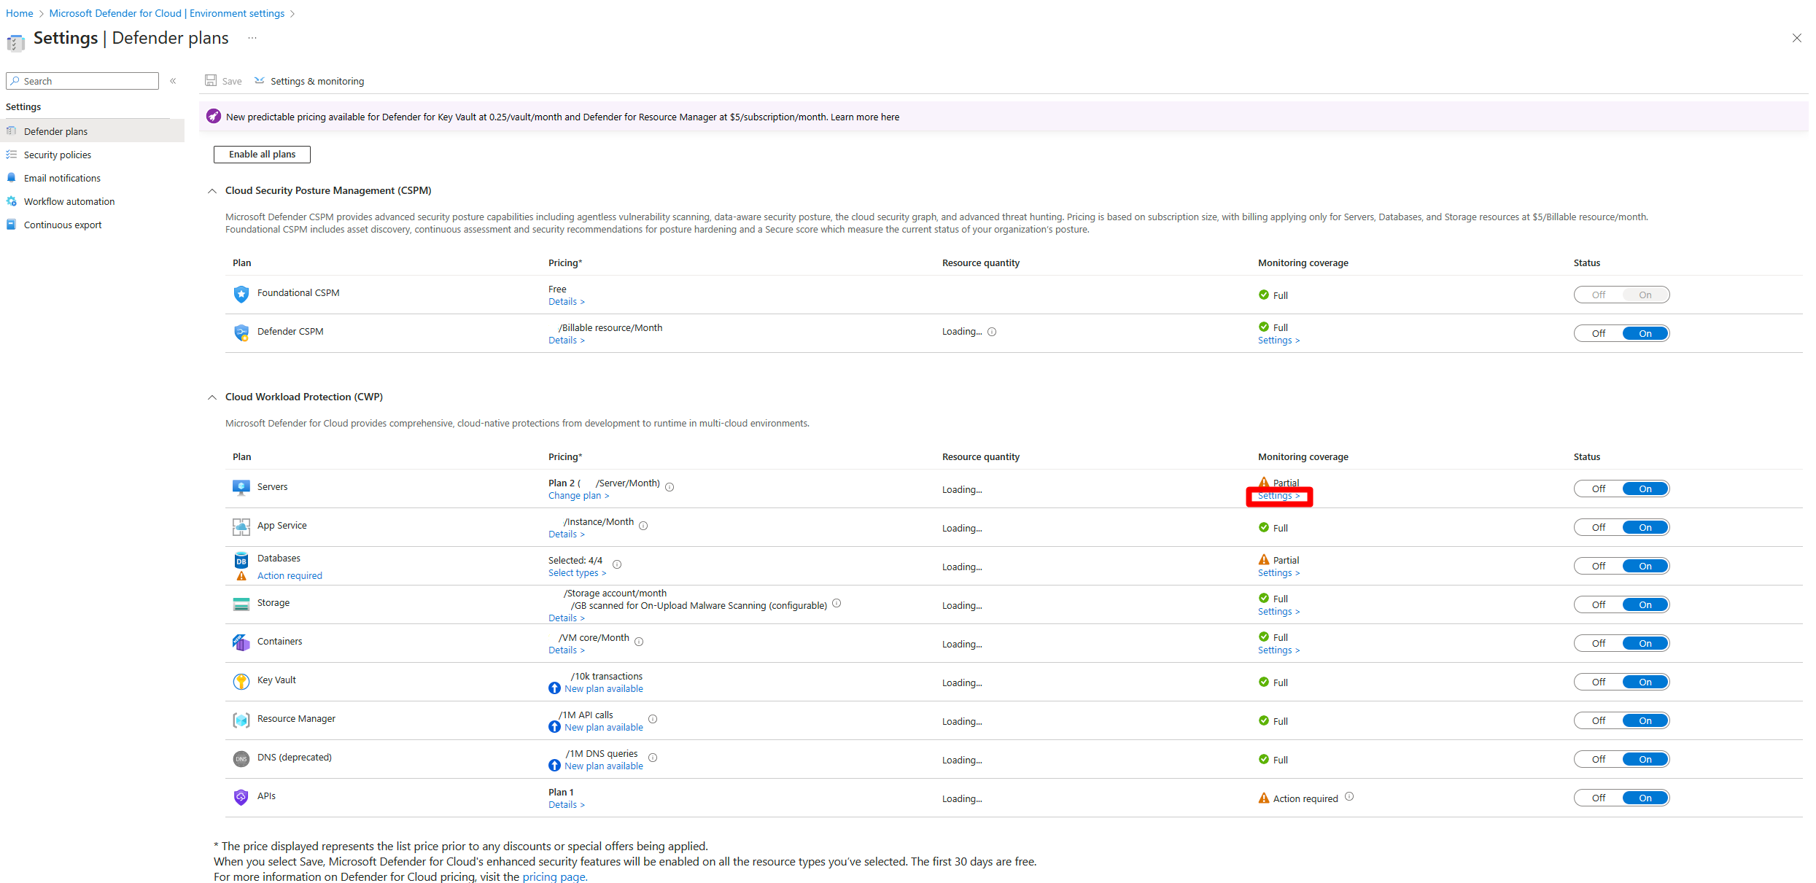Collapse the Cloud Workload Protection section

tap(212, 397)
